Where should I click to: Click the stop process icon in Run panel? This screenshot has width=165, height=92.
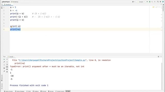(4, 65)
